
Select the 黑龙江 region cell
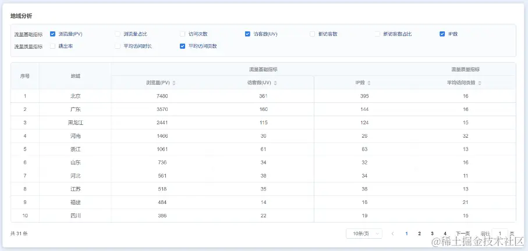pyautogui.click(x=76, y=123)
